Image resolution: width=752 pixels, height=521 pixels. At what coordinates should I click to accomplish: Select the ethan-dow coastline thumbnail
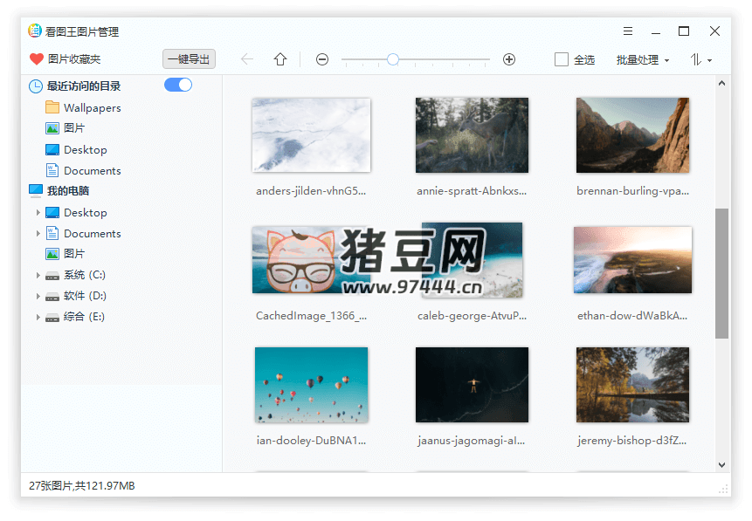pos(632,260)
